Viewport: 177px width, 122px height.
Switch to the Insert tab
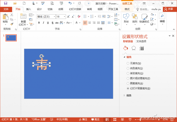click(x=29, y=9)
